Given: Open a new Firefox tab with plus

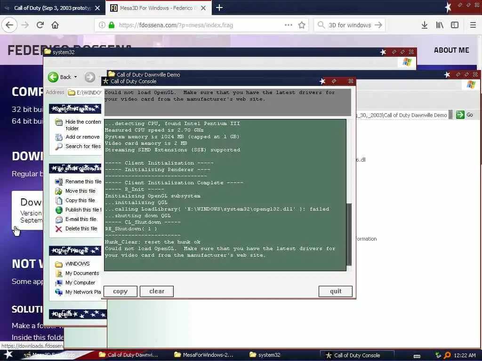Looking at the screenshot, I should click(x=219, y=8).
